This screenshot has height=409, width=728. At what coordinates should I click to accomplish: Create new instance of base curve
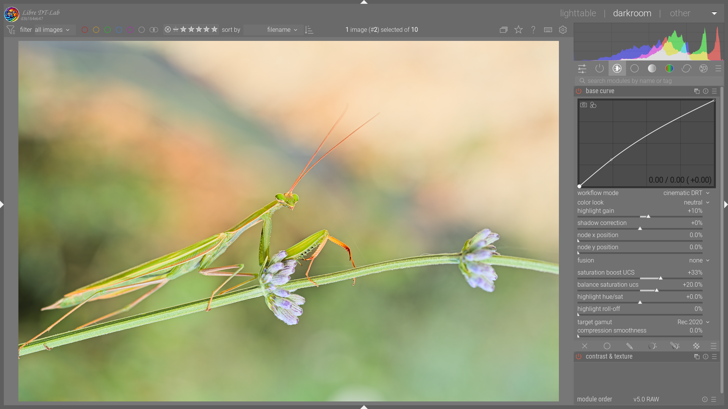coord(697,91)
